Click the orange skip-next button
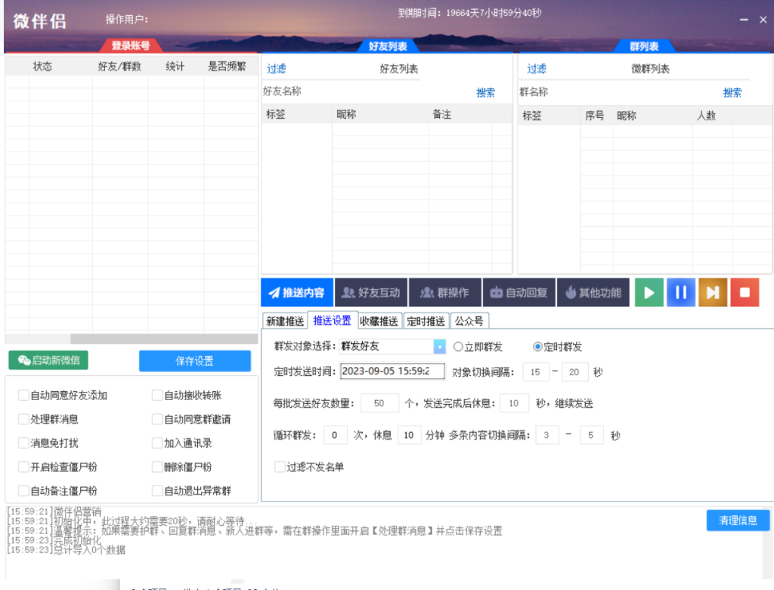This screenshot has height=590, width=774. click(712, 293)
